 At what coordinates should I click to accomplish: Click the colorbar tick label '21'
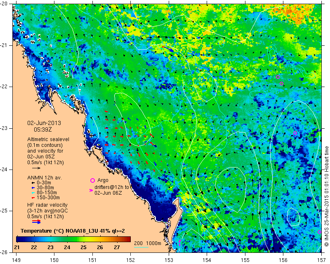coord(17,247)
